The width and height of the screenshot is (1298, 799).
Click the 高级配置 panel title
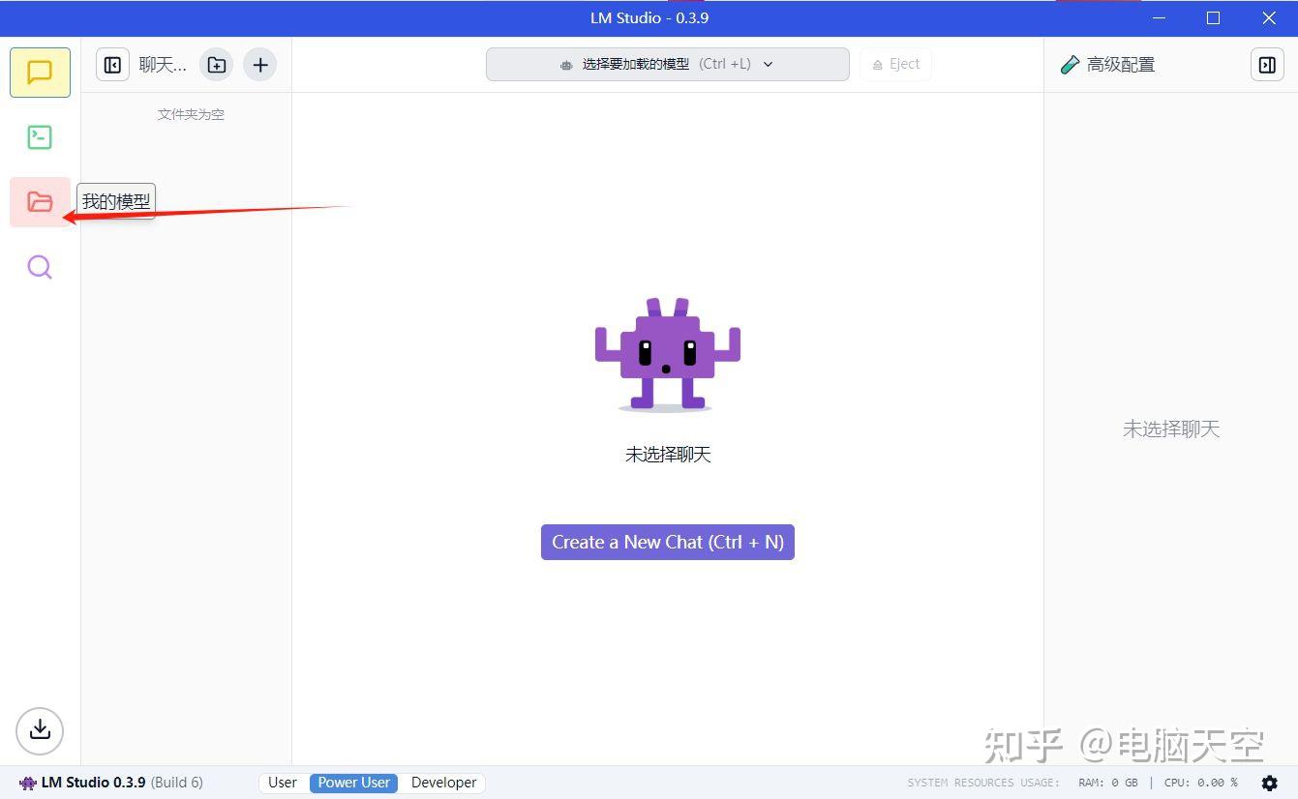pyautogui.click(x=1120, y=65)
